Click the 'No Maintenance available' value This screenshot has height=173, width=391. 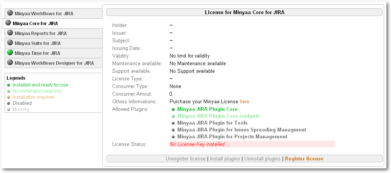[x=198, y=64]
